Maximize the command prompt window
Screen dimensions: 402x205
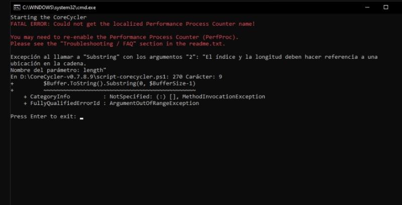click(x=386, y=8)
